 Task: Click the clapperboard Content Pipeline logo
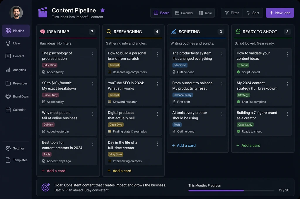click(43, 12)
